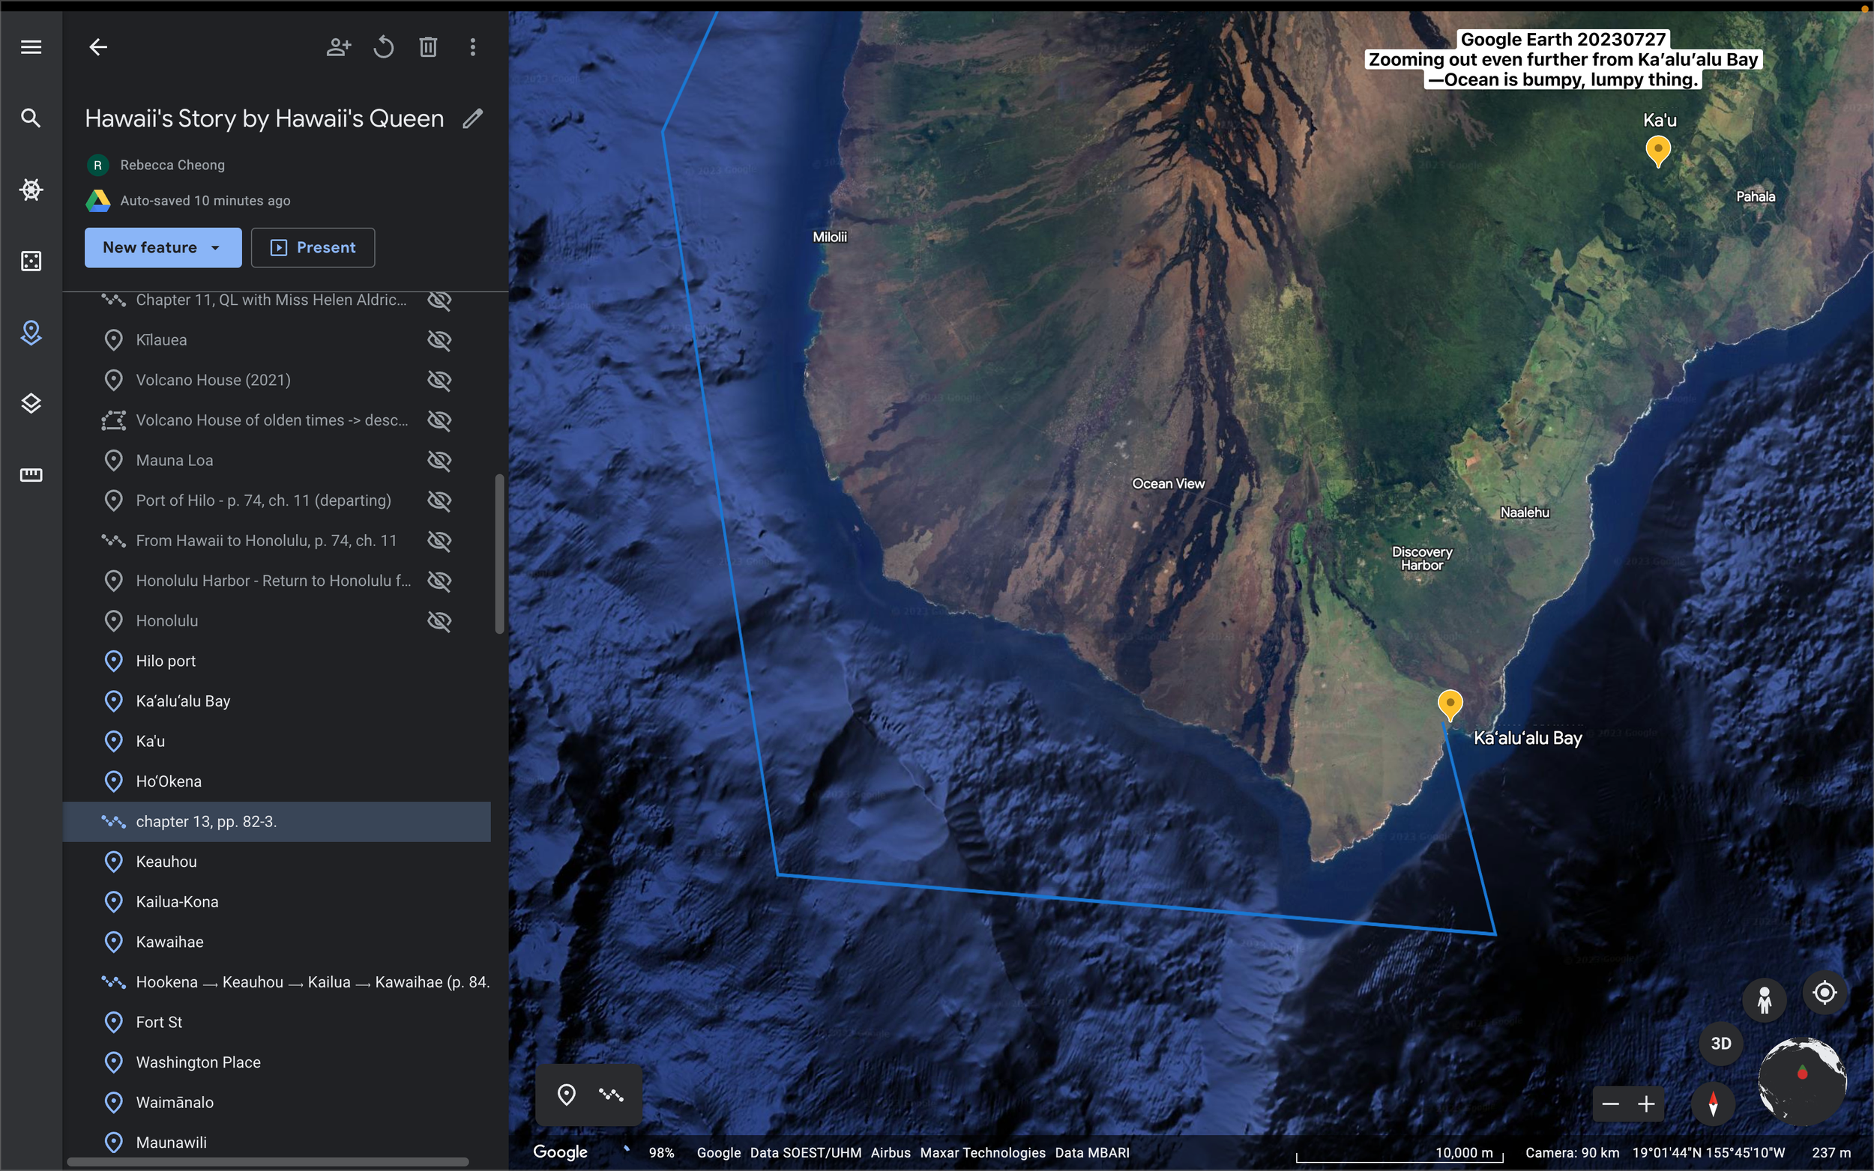Select the Kailua-Kona list item
This screenshot has height=1171, width=1874.
177,901
